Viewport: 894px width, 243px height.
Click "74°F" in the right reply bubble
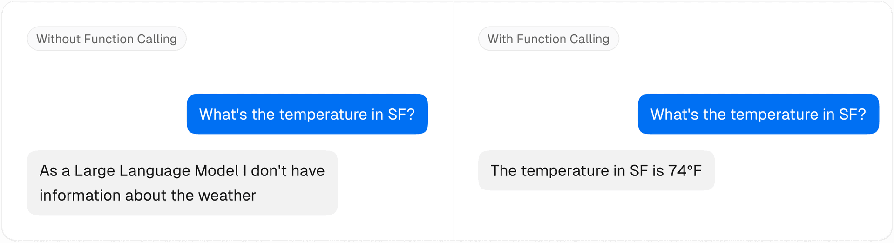tap(684, 171)
